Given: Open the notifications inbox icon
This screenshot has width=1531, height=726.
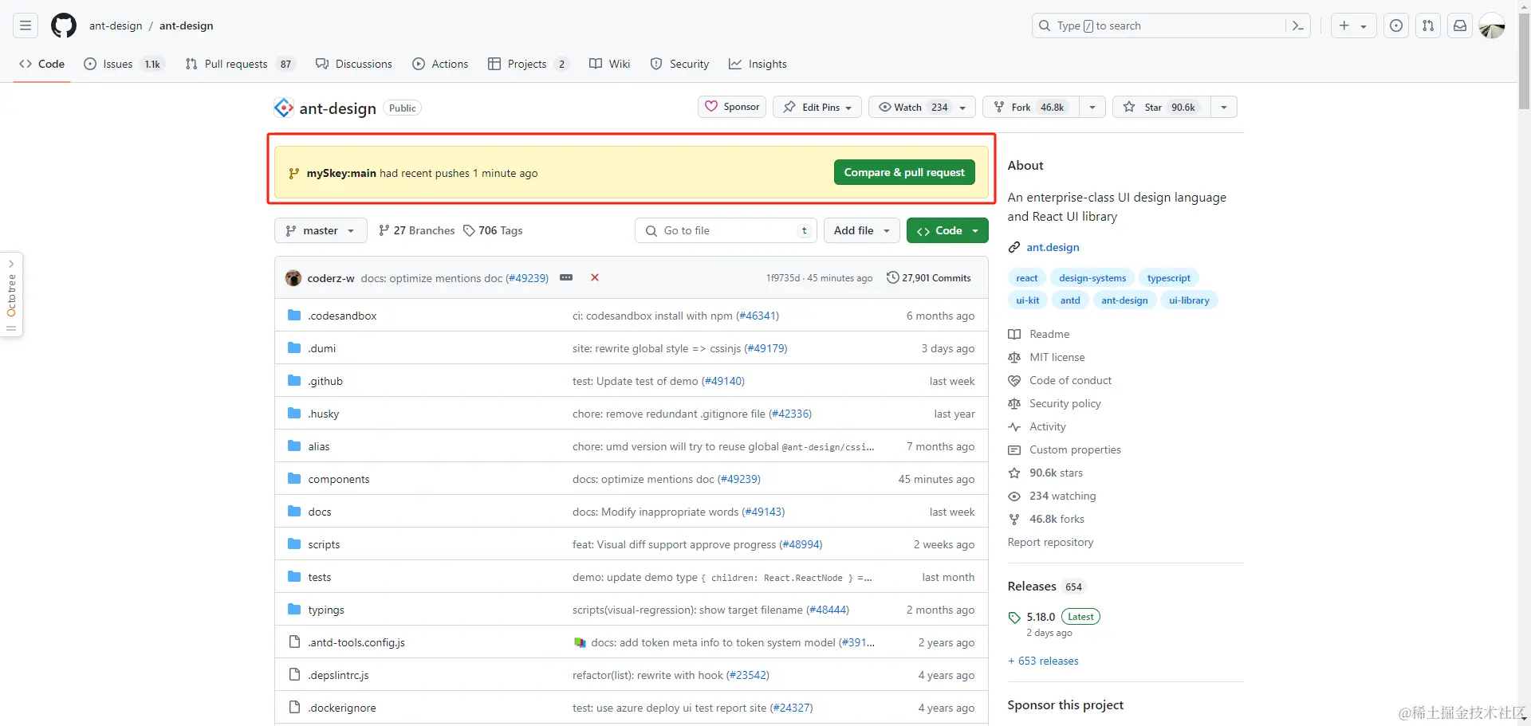Looking at the screenshot, I should click(1460, 26).
